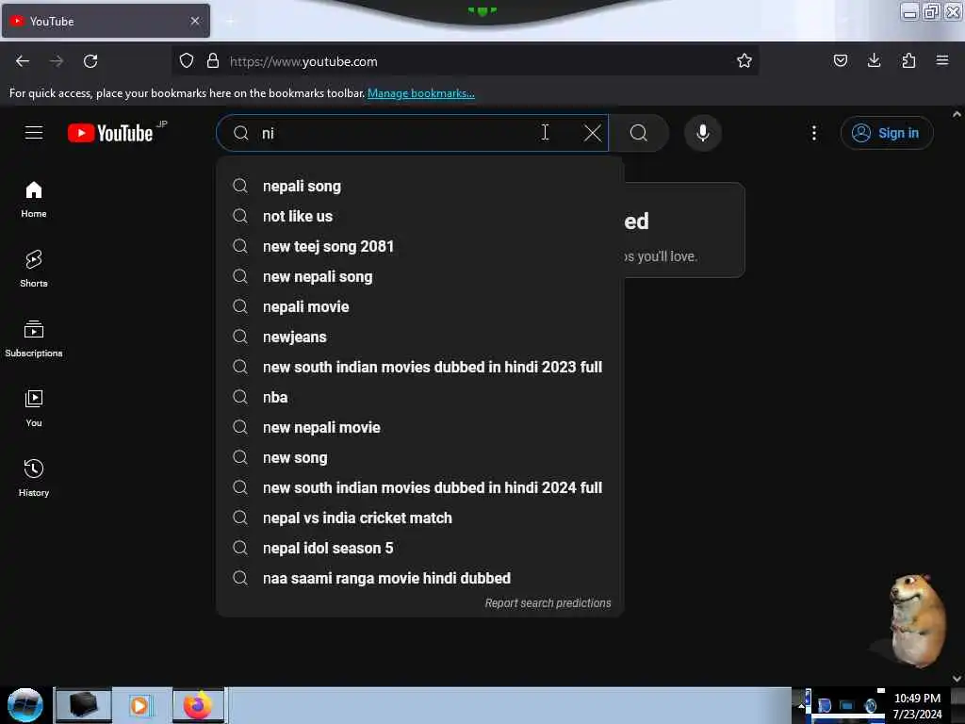Viewport: 965px width, 724px height.
Task: Run search with the magnifier button
Action: click(x=639, y=133)
